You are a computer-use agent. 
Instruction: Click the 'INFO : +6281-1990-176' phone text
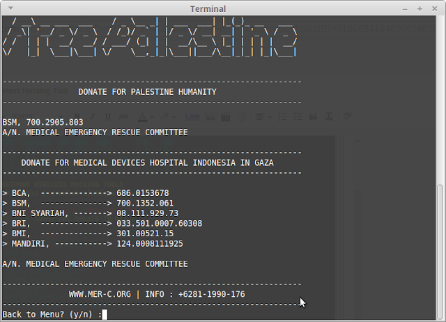195,294
